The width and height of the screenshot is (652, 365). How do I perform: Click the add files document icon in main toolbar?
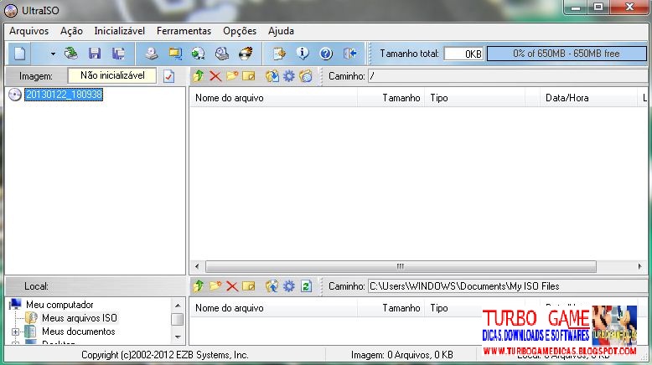tap(279, 54)
